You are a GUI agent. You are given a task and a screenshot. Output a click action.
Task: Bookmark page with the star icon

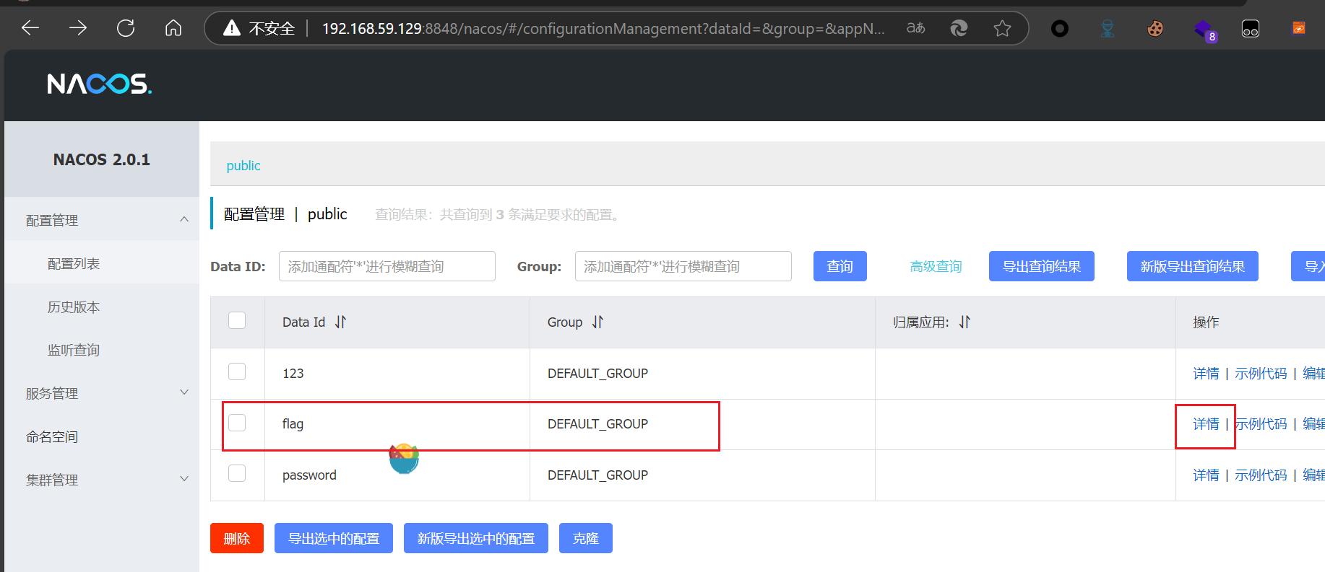tap(1002, 28)
